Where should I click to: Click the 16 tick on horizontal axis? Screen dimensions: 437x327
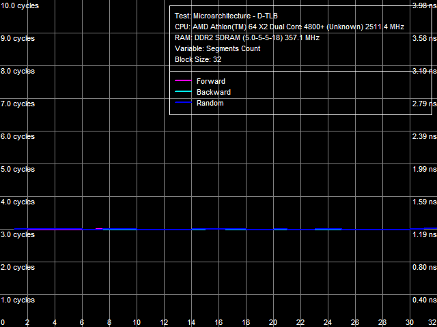click(x=218, y=322)
